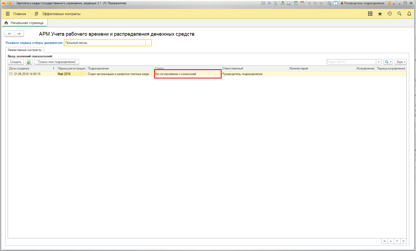The width and height of the screenshot is (416, 251).
Task: Select the row with status На согласовании с комиссией
Action: coord(187,74)
